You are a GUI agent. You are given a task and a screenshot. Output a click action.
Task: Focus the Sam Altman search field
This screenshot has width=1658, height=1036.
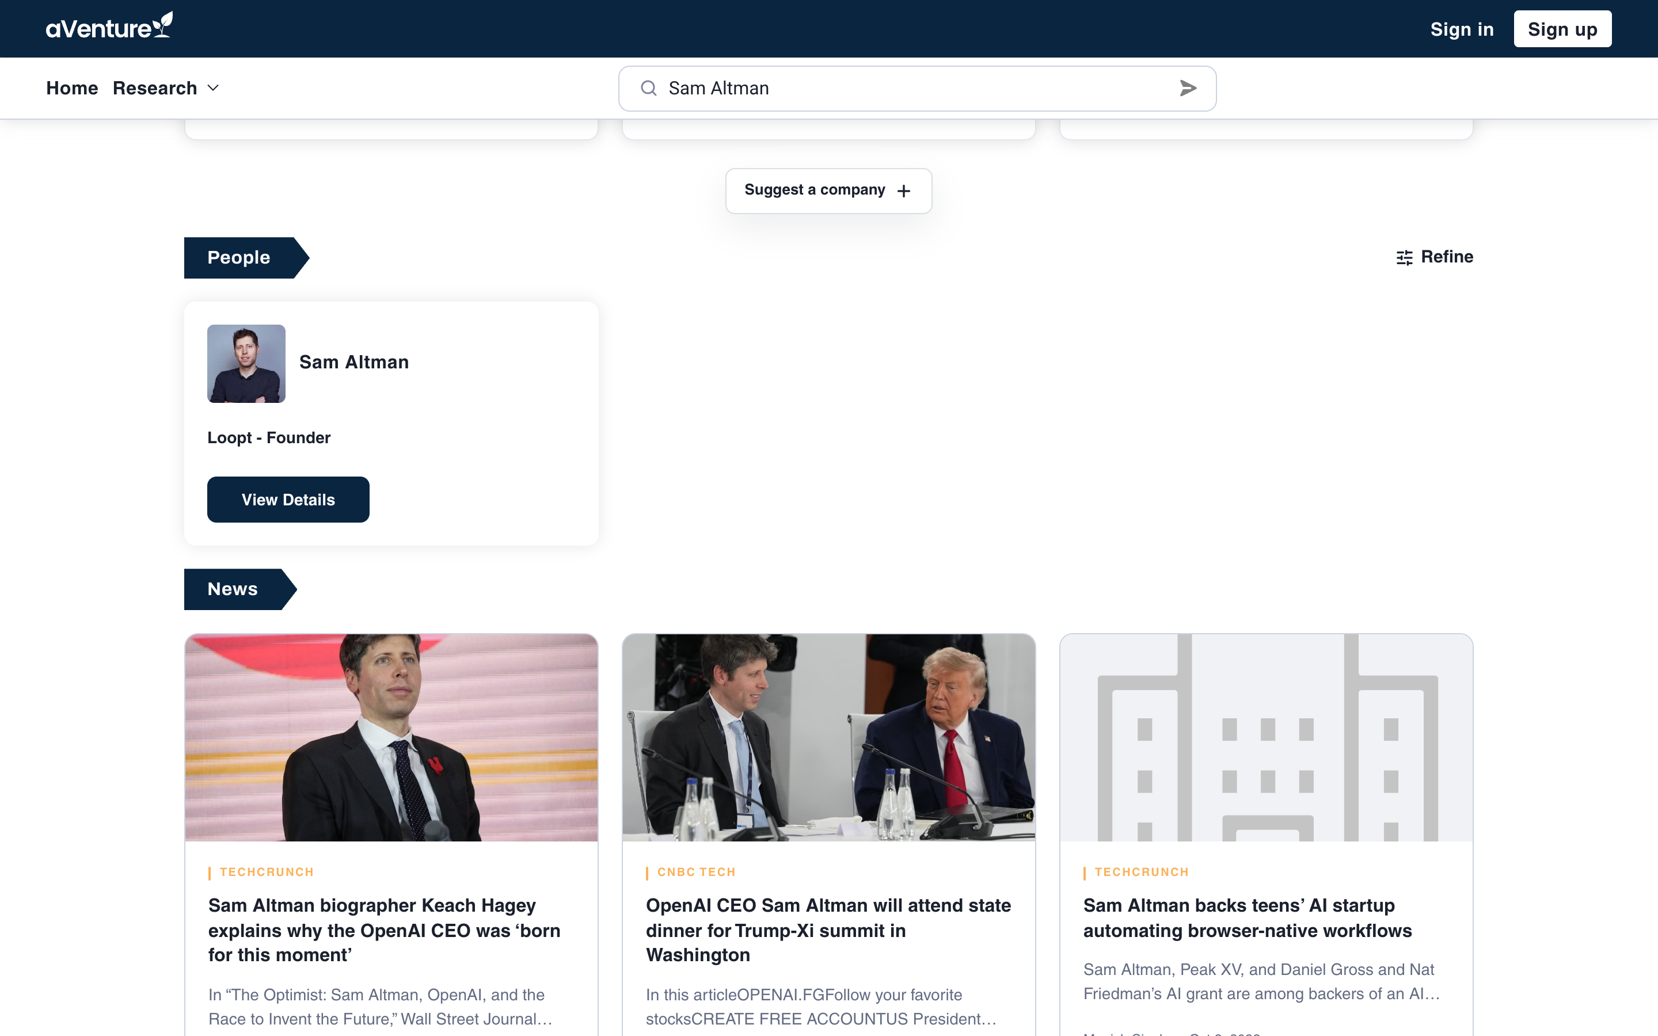(917, 89)
